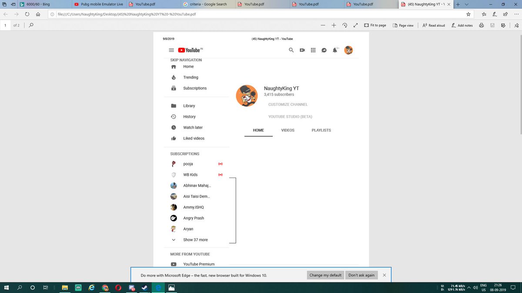
Task: Open Steam from taskbar
Action: pyautogui.click(x=145, y=287)
